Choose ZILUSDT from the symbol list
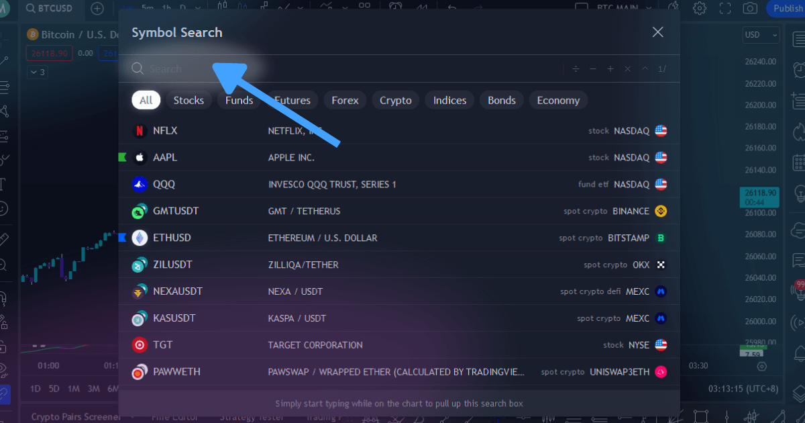This screenshot has width=805, height=423. (x=399, y=265)
